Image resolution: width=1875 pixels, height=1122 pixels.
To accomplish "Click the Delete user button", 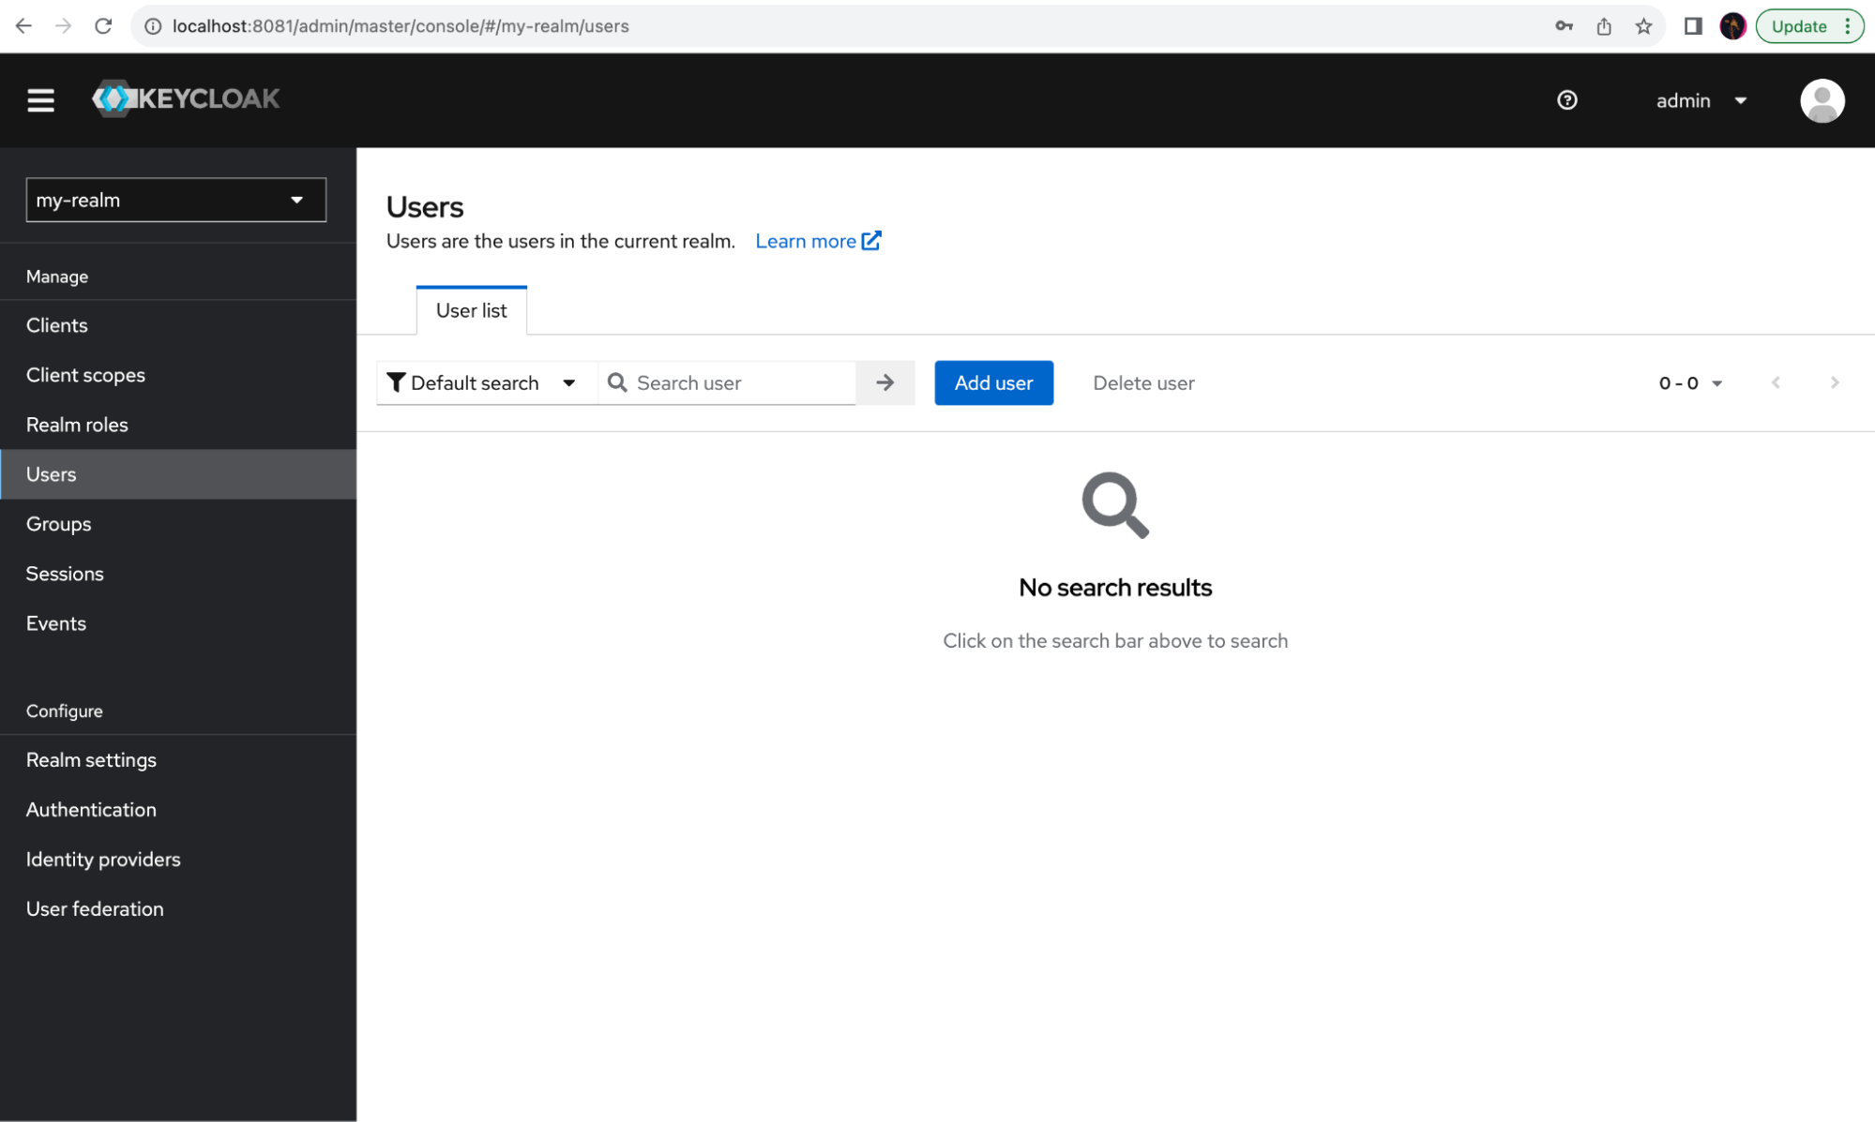I will [1142, 382].
